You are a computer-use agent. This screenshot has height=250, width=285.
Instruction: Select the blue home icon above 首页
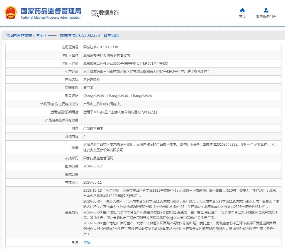242,10
